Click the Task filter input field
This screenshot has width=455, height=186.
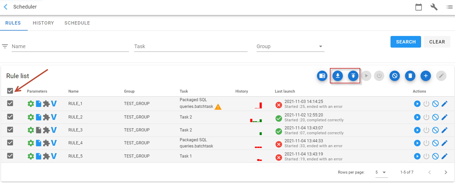[191, 47]
